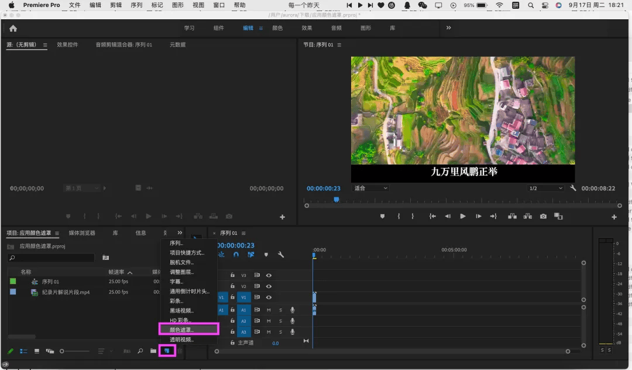Mute audio track A1
This screenshot has width=632, height=370.
pyautogui.click(x=269, y=310)
